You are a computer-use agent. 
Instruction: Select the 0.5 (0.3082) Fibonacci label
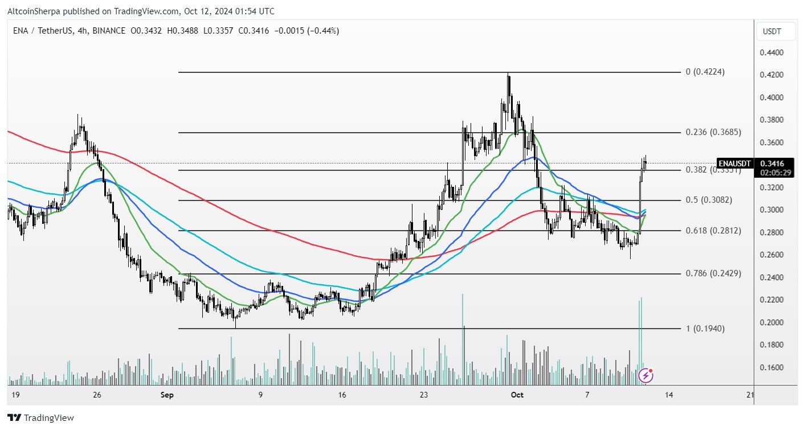[709, 200]
